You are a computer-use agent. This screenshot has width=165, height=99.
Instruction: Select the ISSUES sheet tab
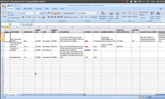coord(12,95)
